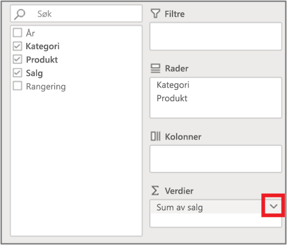This screenshot has width=287, height=245.
Task: Click the Rader rows icon
Action: pyautogui.click(x=155, y=68)
